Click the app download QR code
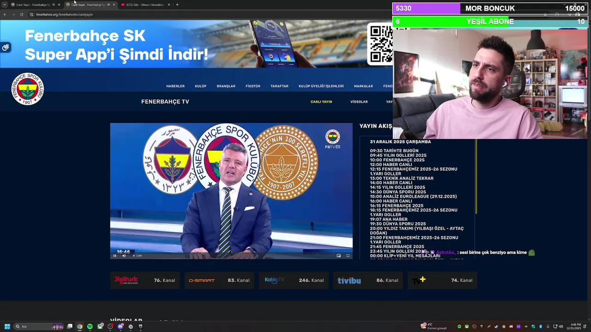Image resolution: width=591 pixels, height=332 pixels. (381, 44)
